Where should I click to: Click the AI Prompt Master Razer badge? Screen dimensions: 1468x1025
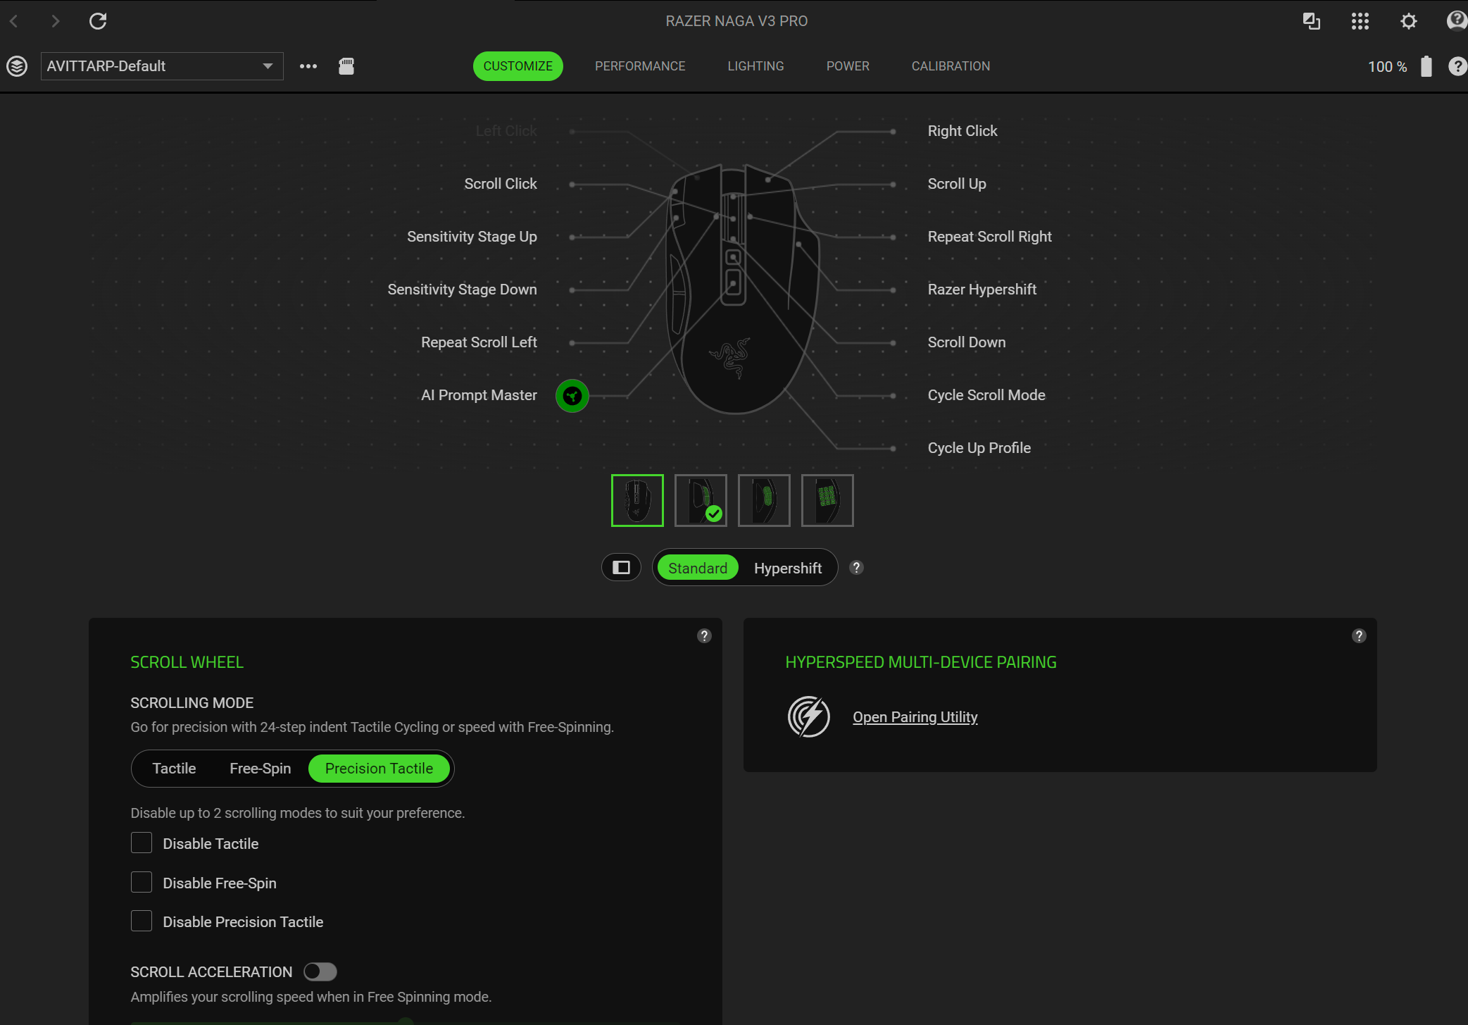[x=572, y=396]
